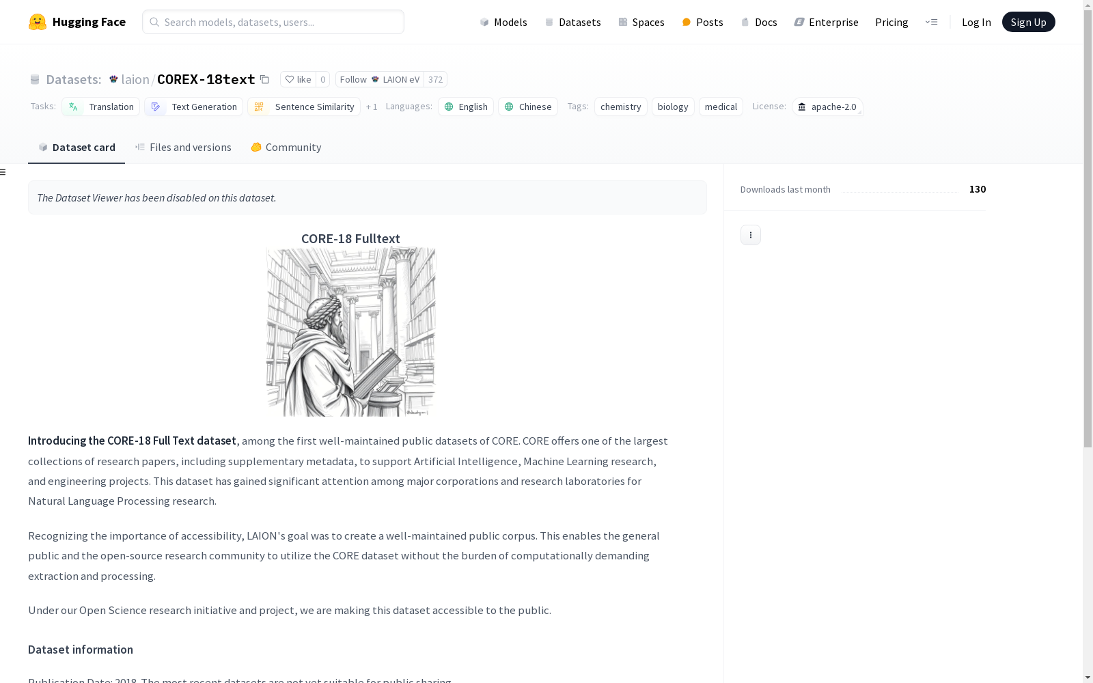Click the stacked-disks Datasets icon beside the breadcrumb
The height and width of the screenshot is (683, 1093).
pos(35,79)
